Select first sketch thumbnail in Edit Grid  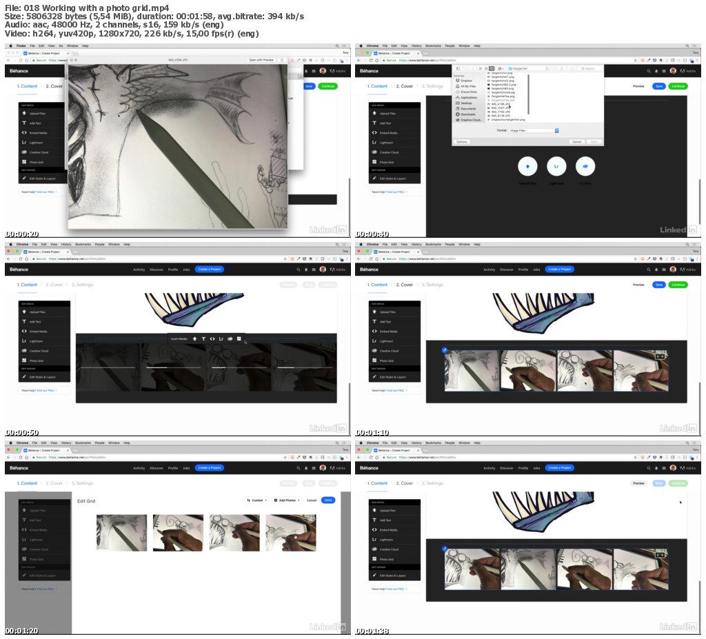121,533
